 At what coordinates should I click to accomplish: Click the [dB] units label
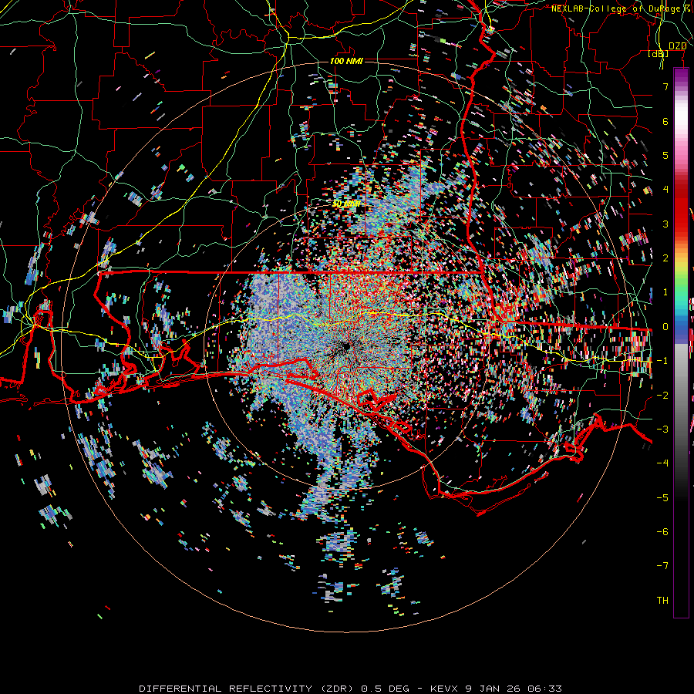[659, 53]
